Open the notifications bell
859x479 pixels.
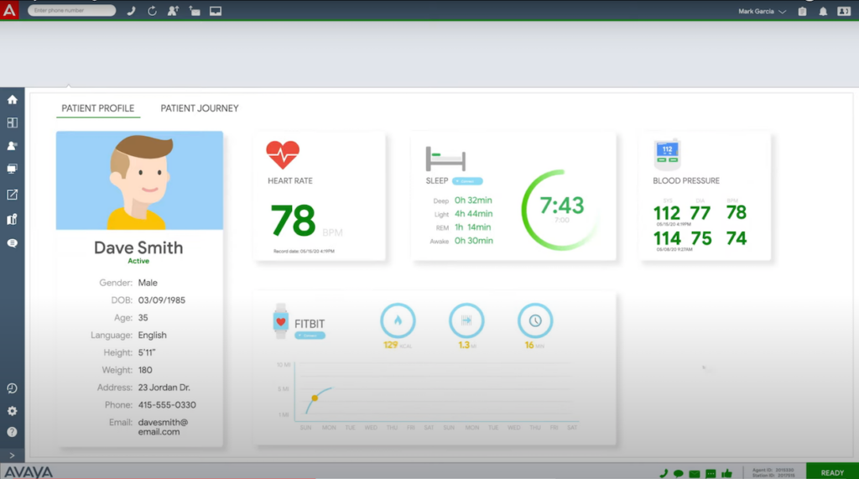[823, 12]
